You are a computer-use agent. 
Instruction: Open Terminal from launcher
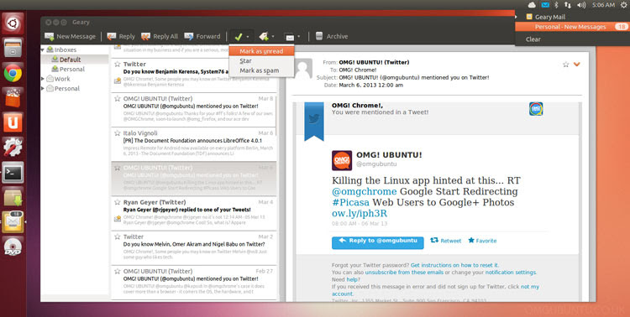point(13,173)
